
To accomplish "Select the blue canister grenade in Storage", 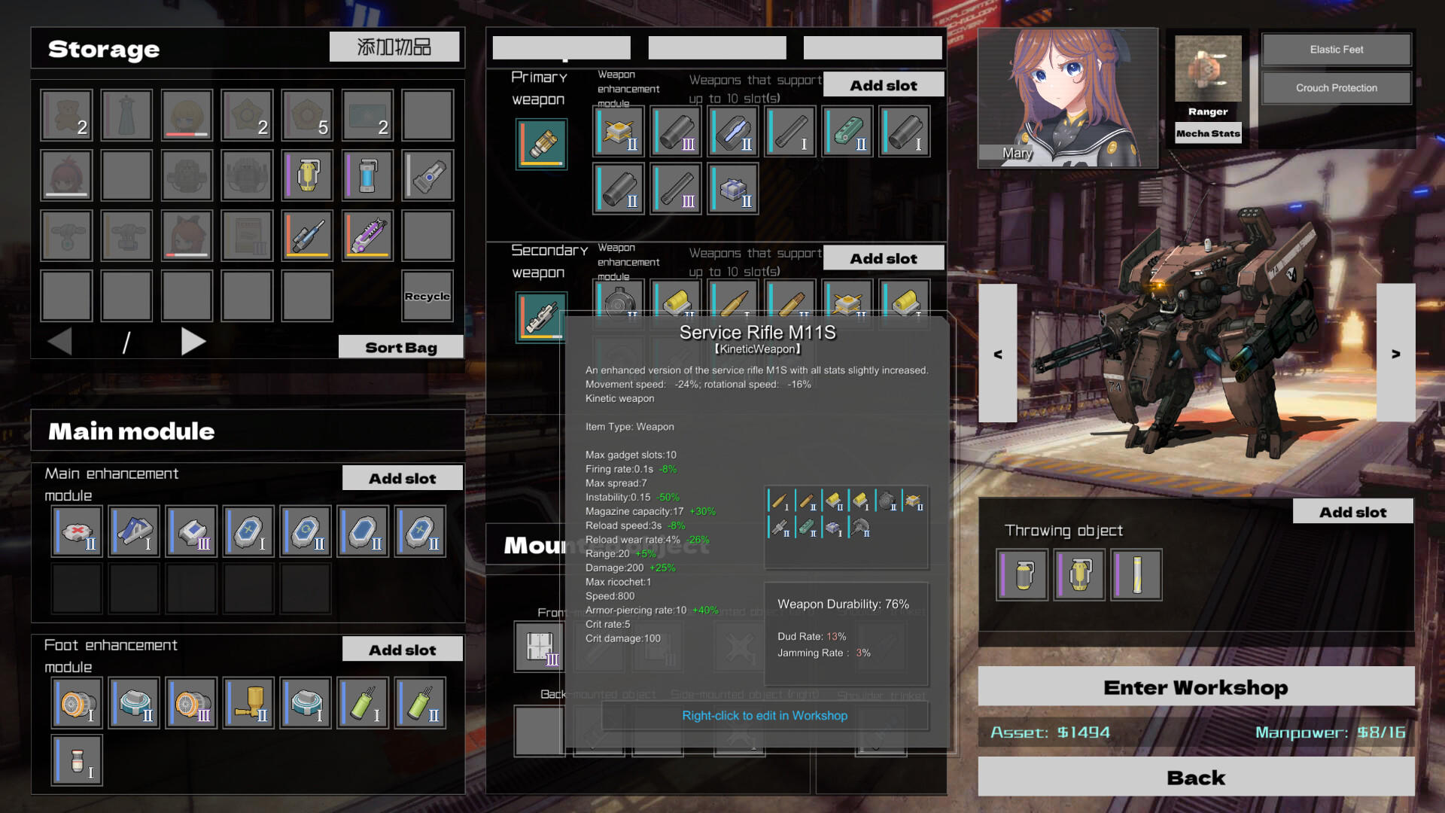I will (367, 175).
